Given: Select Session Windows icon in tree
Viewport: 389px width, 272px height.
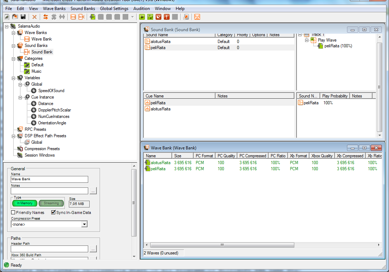Looking at the screenshot, I should point(20,155).
